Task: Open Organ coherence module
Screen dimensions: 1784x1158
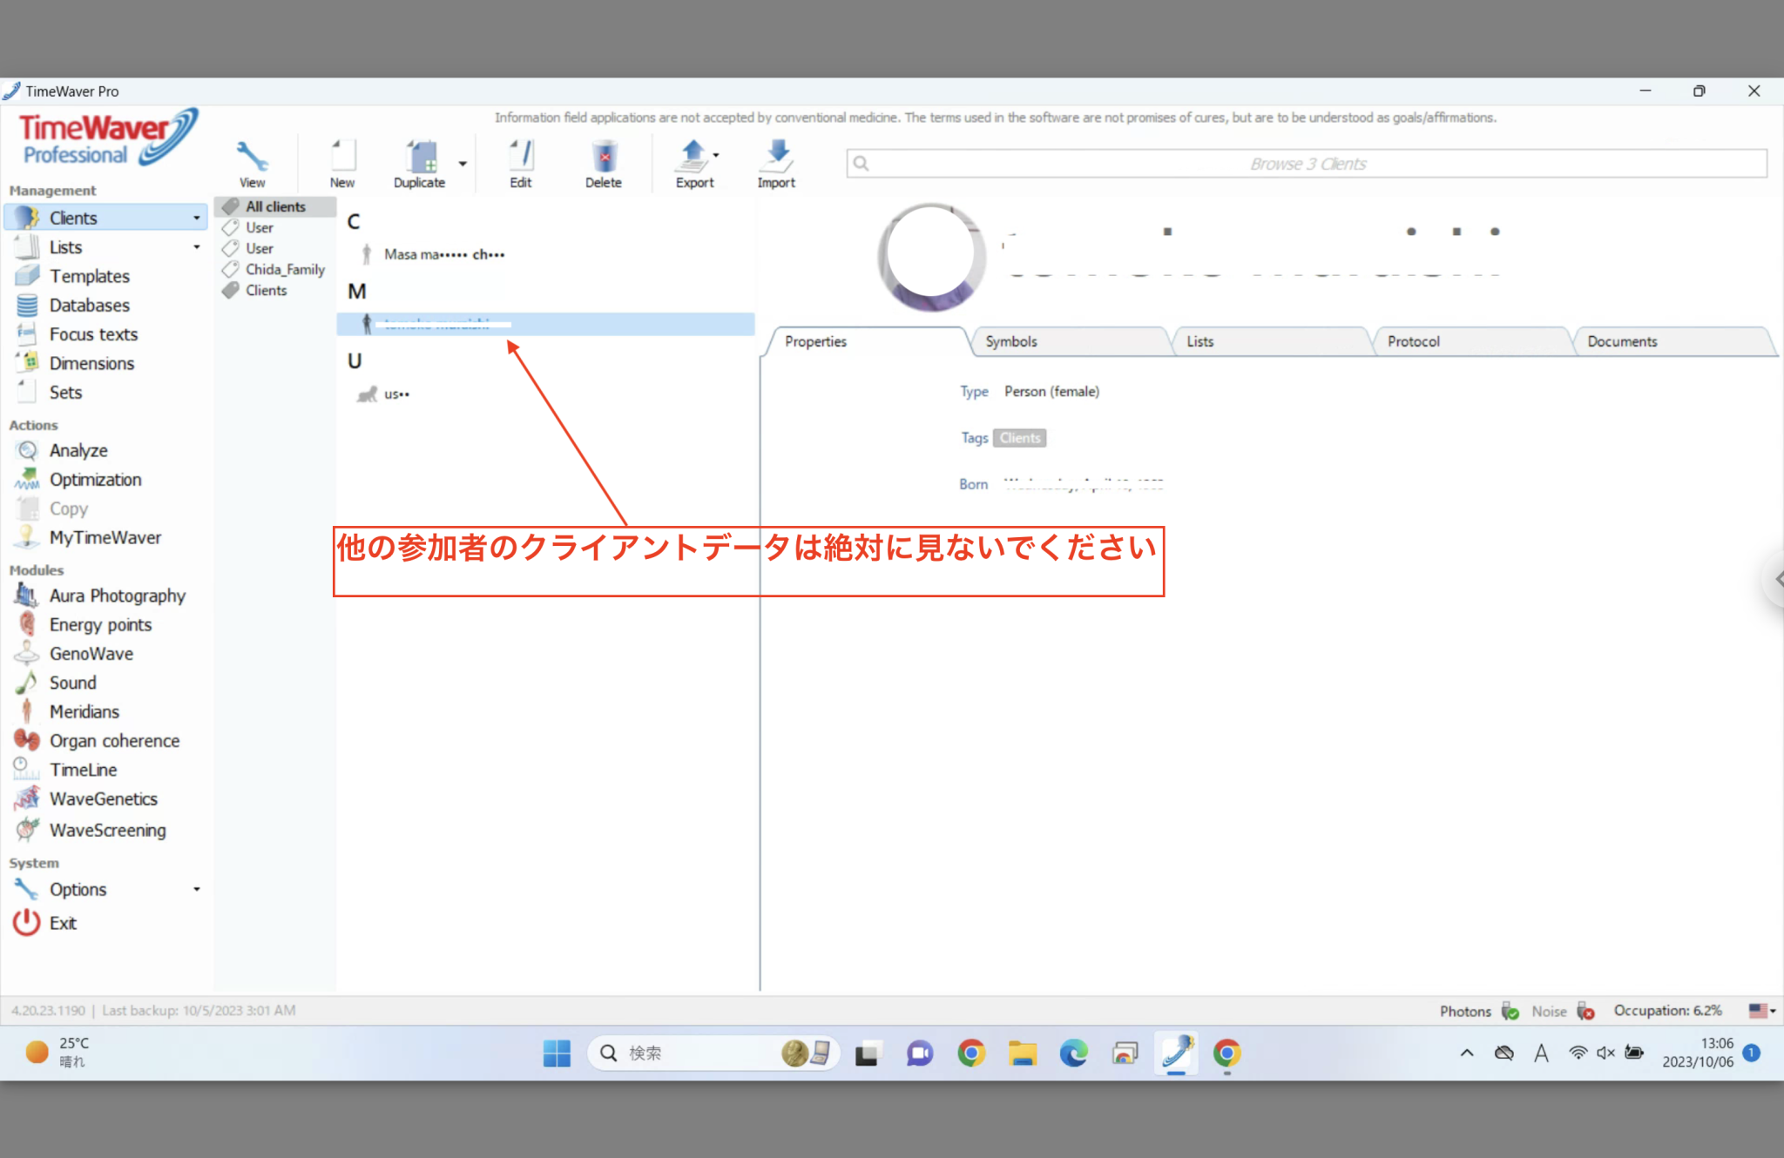Action: (x=113, y=741)
